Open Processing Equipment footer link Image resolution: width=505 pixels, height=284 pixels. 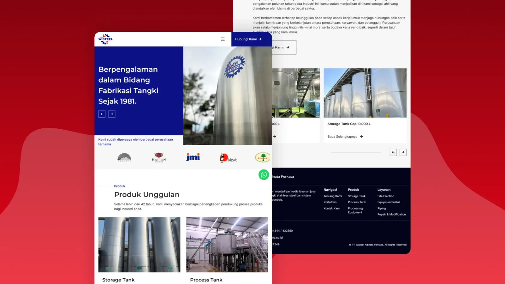pyautogui.click(x=355, y=210)
